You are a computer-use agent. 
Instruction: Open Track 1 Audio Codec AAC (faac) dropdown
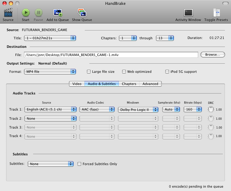click(97, 109)
